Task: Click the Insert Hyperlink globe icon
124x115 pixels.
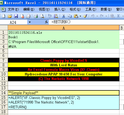Action: click(x=112, y=16)
